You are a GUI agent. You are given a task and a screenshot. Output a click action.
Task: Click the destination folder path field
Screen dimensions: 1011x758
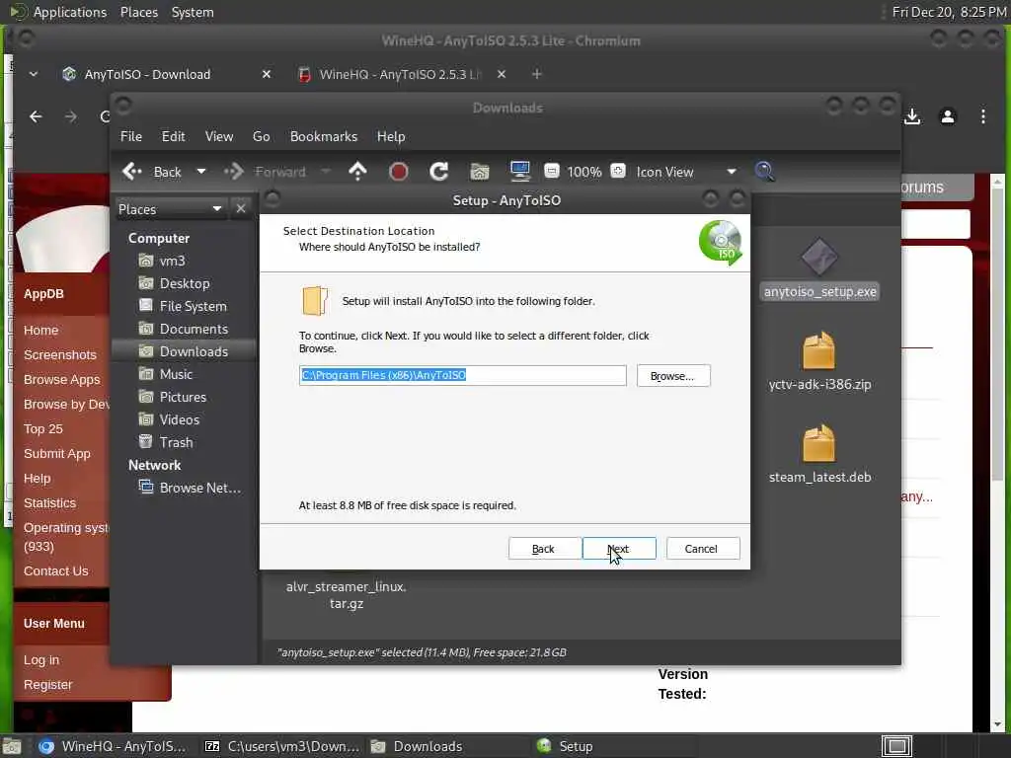462,375
